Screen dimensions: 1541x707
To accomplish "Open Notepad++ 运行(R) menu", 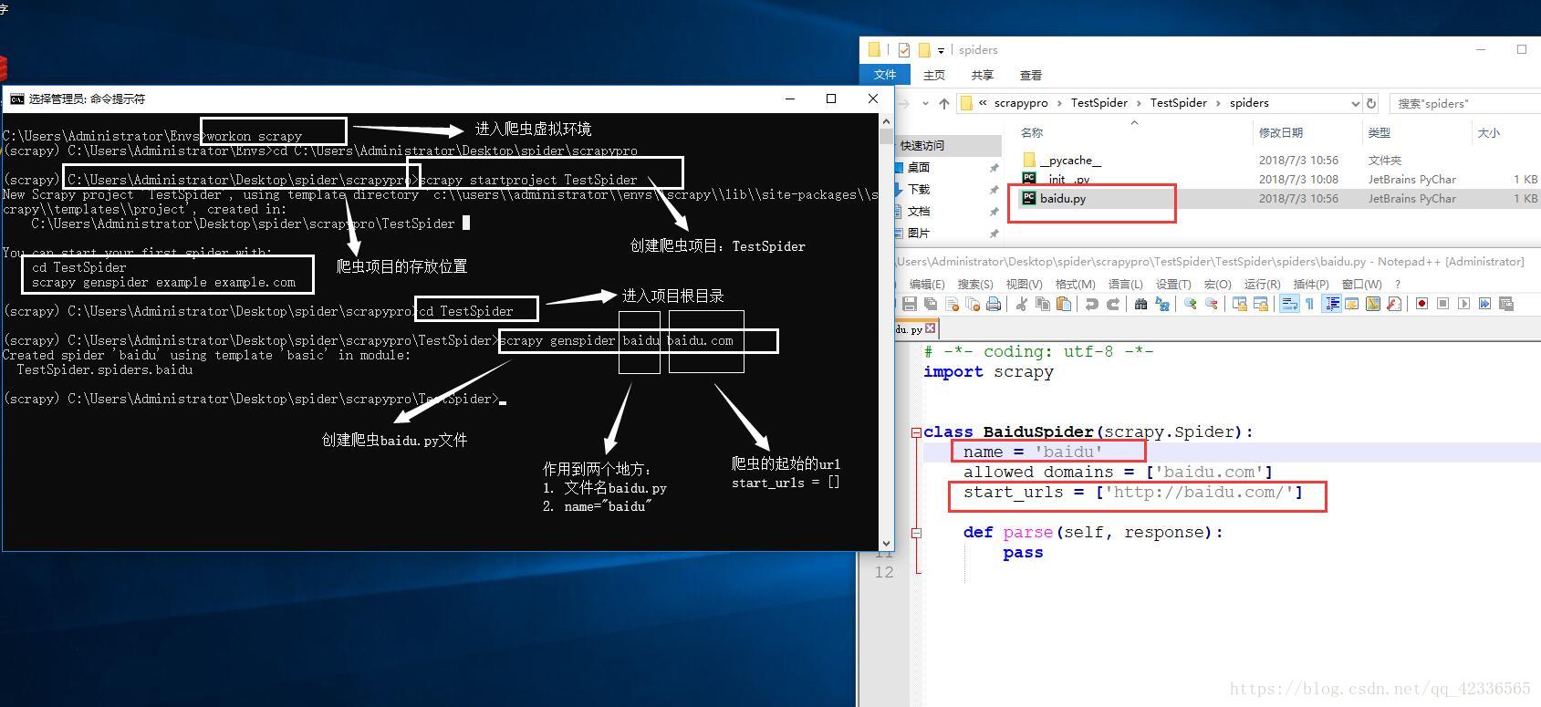I will coord(1262,284).
